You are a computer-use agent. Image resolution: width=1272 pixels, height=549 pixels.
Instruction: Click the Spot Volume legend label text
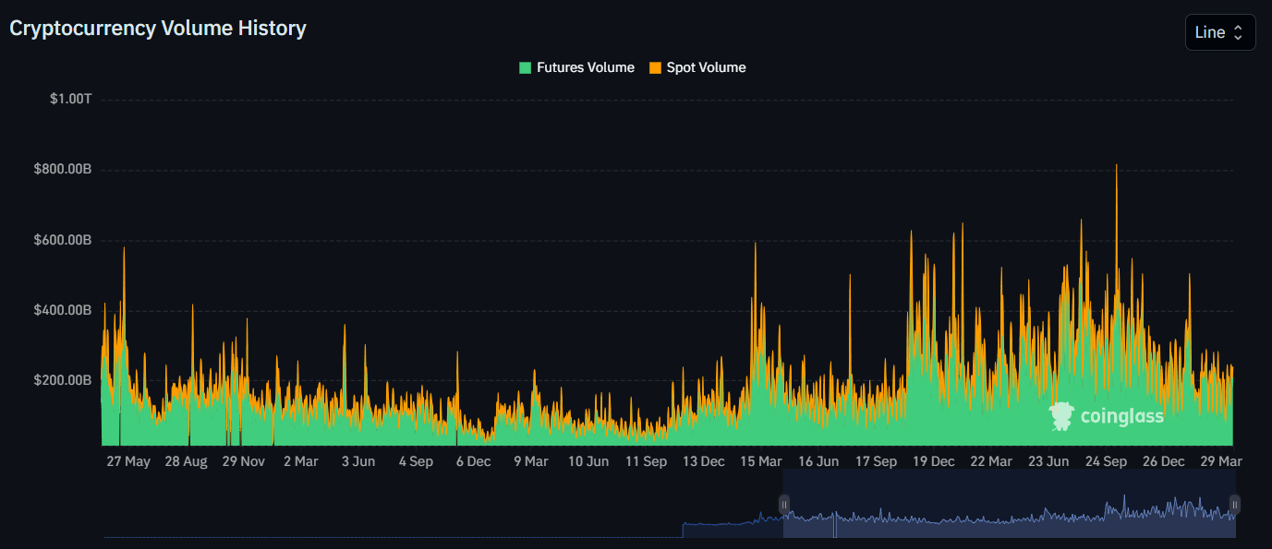[708, 66]
